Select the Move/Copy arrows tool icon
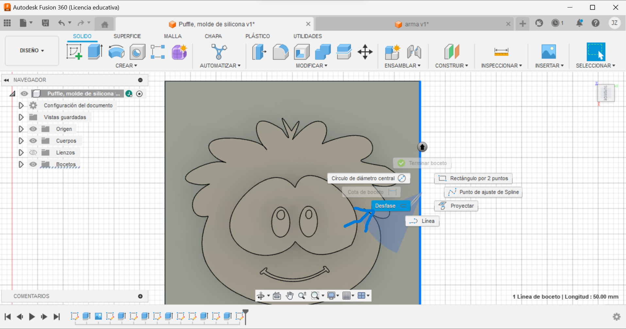 tap(365, 52)
